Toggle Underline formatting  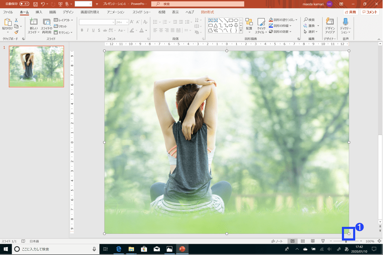pos(93,30)
